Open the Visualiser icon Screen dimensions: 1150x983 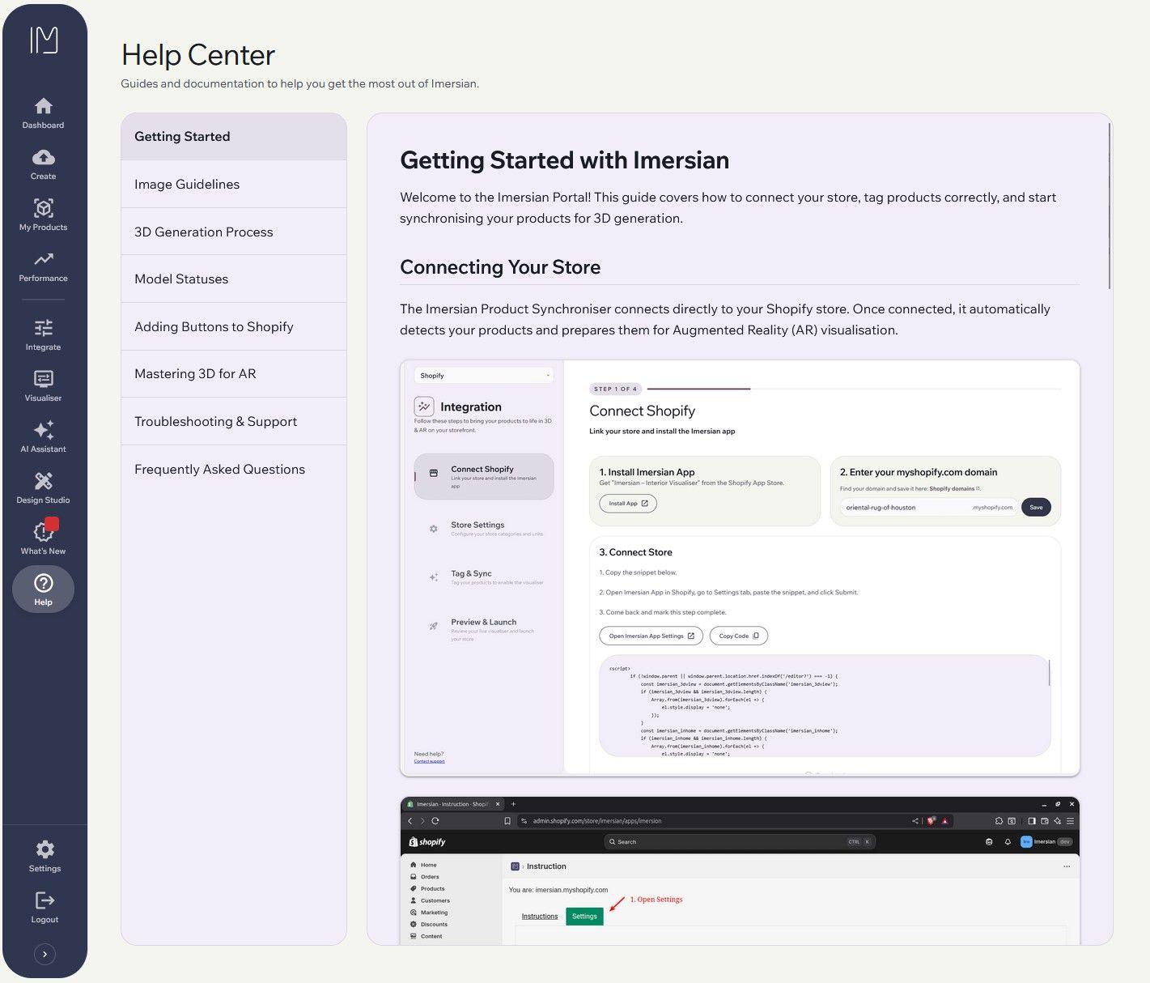[44, 379]
